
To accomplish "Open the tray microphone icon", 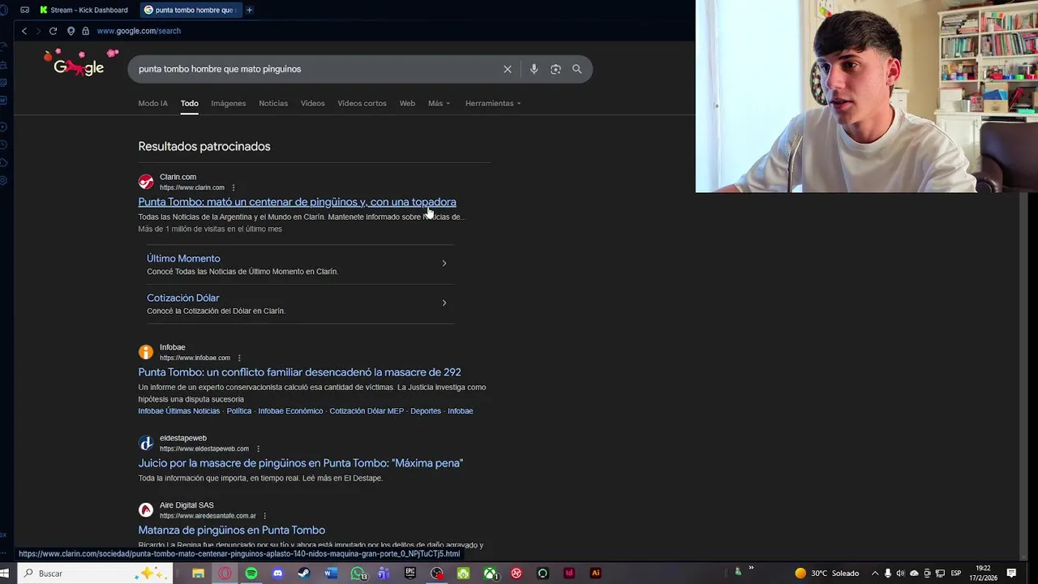I will 887,573.
